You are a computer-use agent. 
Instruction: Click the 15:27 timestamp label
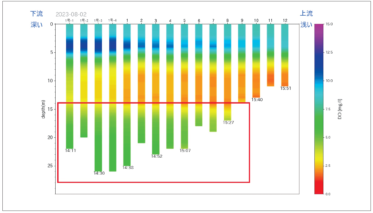pos(228,122)
